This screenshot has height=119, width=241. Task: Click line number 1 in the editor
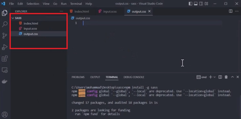tap(76, 23)
